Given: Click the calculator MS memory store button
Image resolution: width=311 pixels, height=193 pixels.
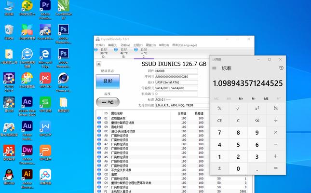Looking at the screenshot, I should point(266,99).
